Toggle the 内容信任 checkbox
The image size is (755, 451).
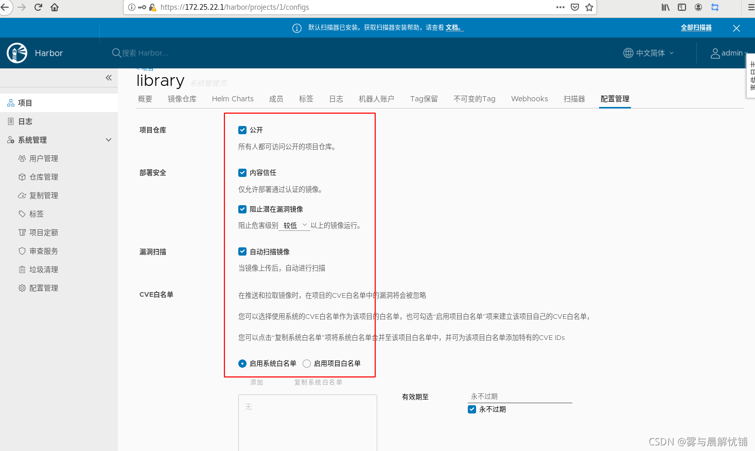(x=242, y=173)
